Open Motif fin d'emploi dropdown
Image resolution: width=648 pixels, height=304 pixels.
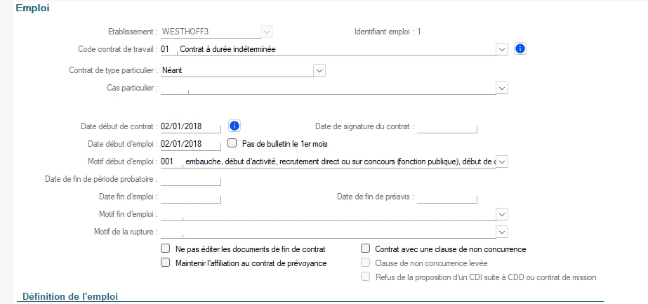[501, 214]
